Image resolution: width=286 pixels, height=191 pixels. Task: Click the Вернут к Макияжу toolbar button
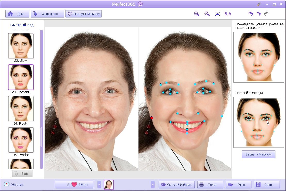pyautogui.click(x=84, y=14)
